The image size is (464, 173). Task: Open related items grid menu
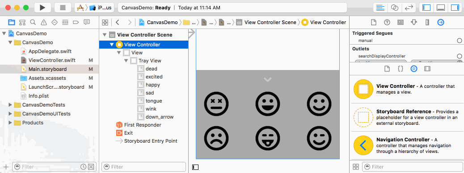pos(105,22)
